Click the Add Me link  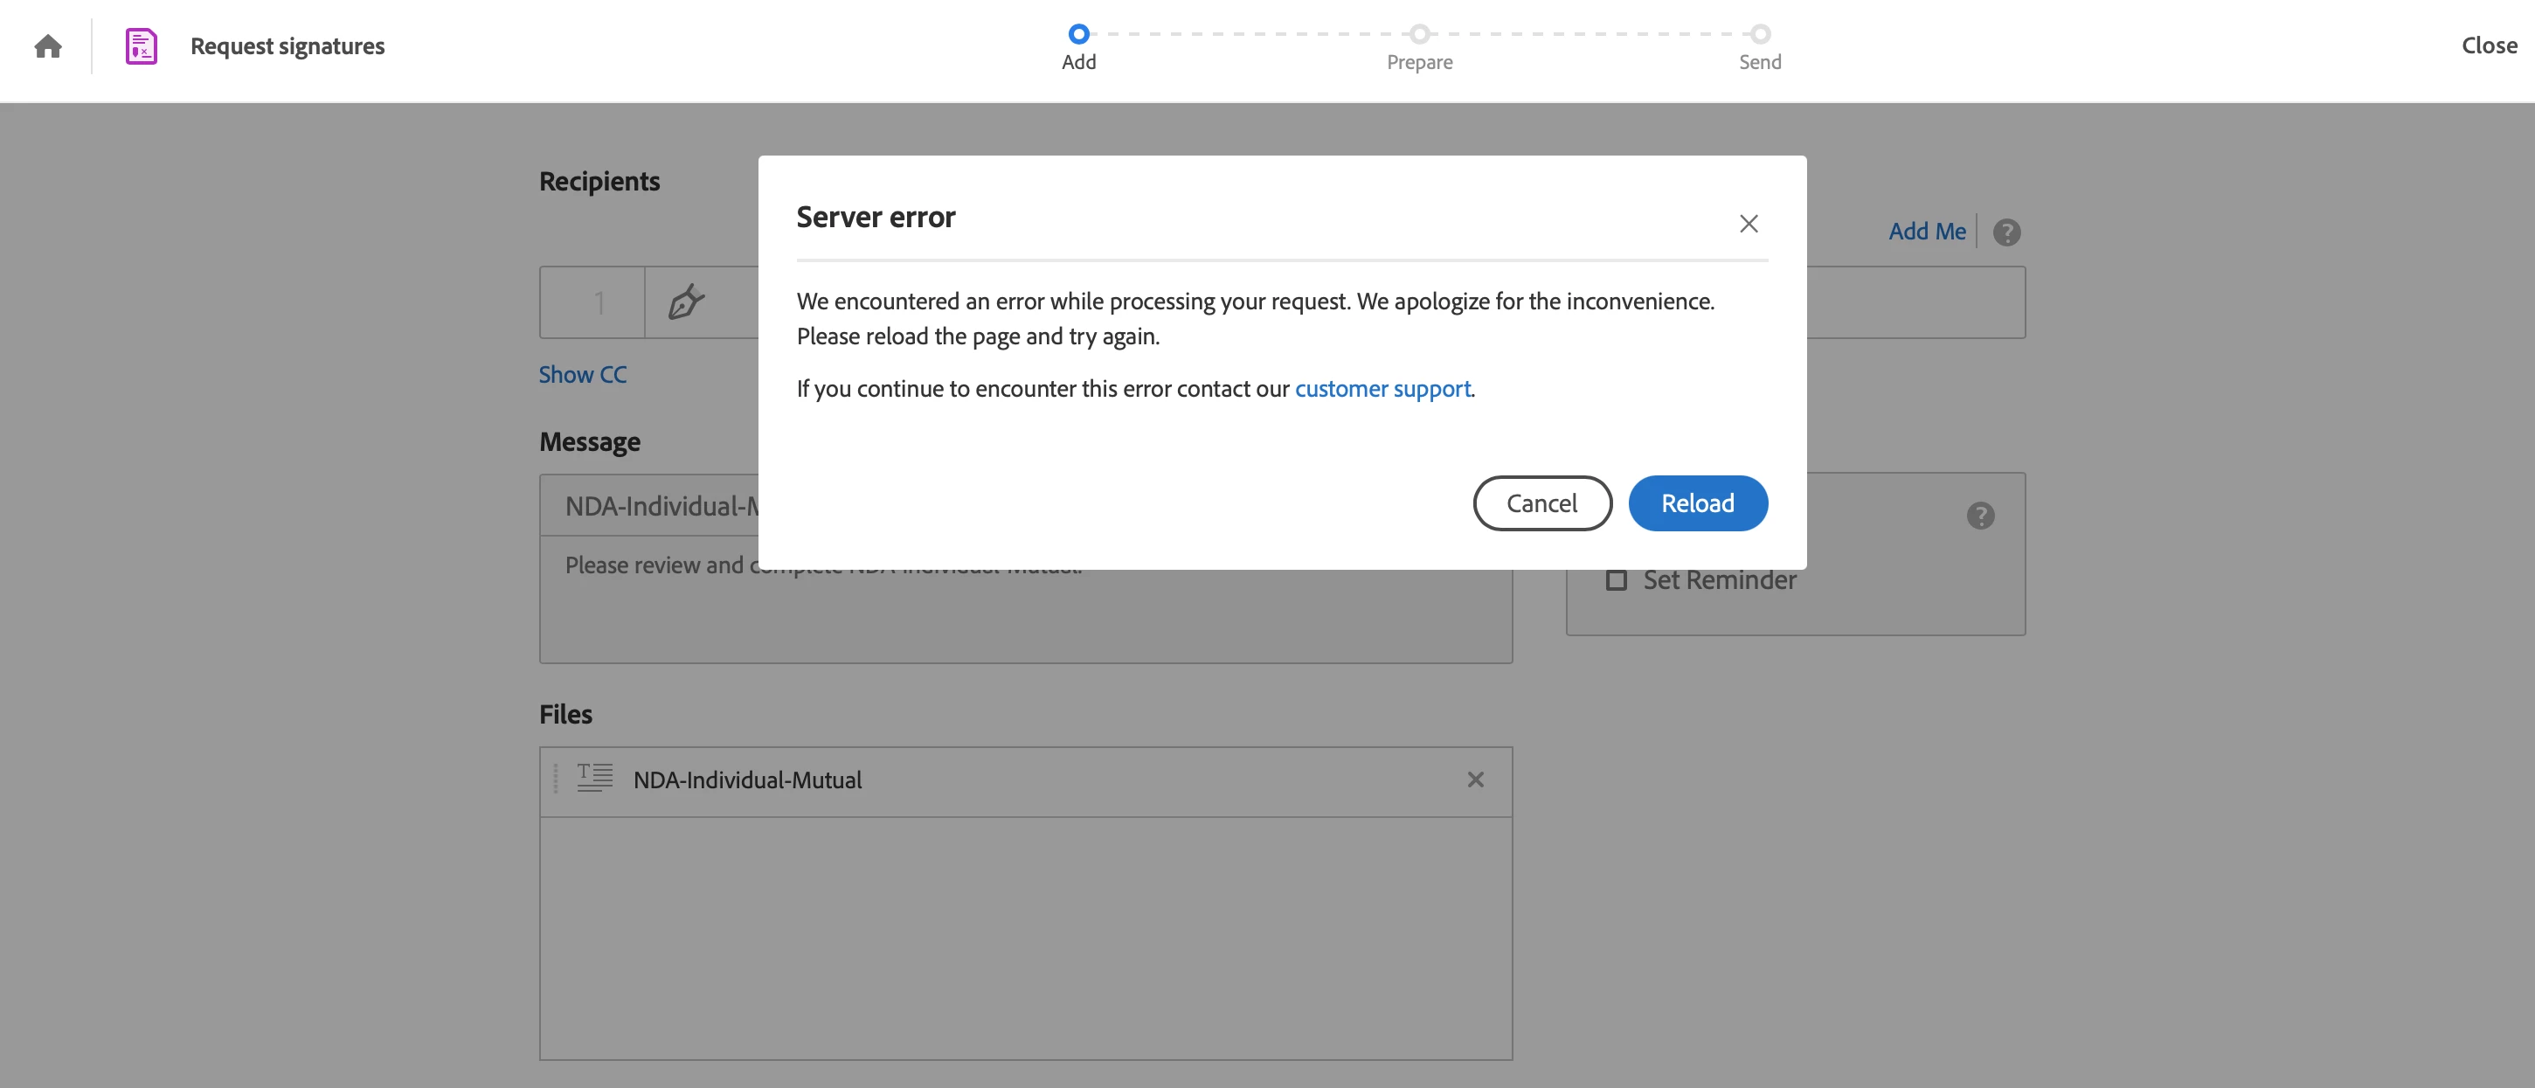tap(1926, 232)
